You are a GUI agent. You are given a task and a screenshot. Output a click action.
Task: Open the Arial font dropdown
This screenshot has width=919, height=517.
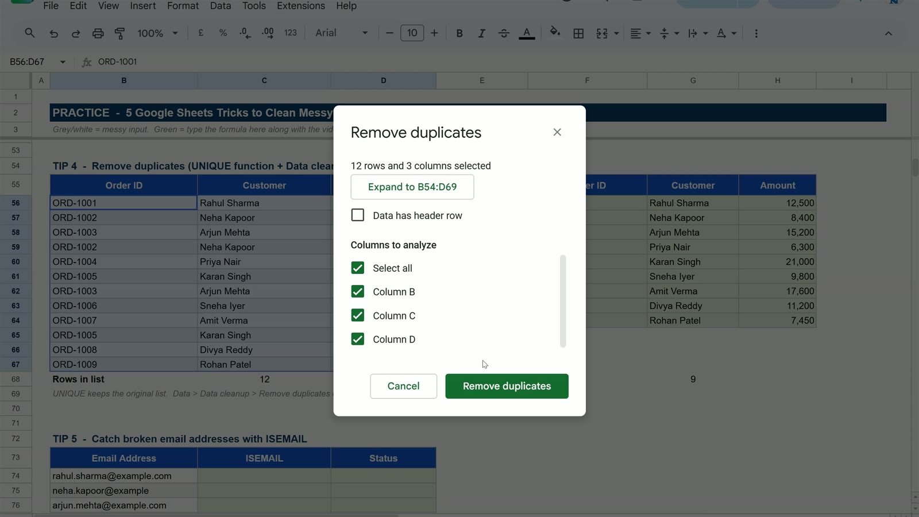tap(341, 33)
